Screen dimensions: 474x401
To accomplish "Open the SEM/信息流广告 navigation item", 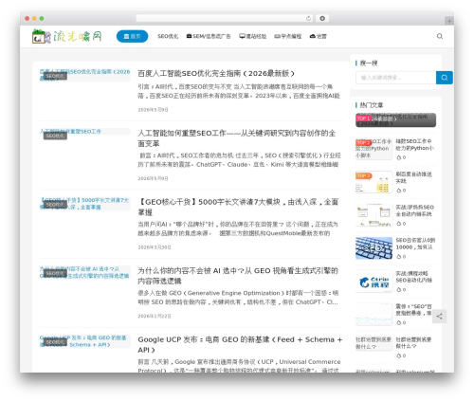I will coord(209,36).
